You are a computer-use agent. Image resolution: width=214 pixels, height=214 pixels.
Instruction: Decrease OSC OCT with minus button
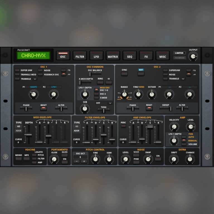[x=77, y=161]
